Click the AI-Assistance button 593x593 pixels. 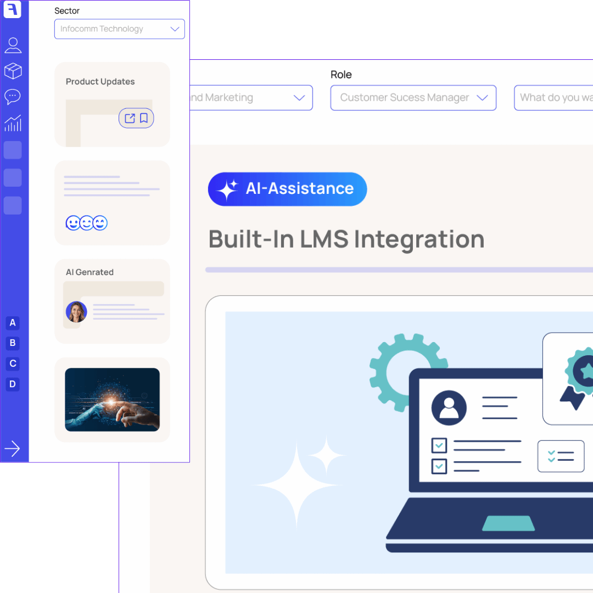pyautogui.click(x=287, y=189)
